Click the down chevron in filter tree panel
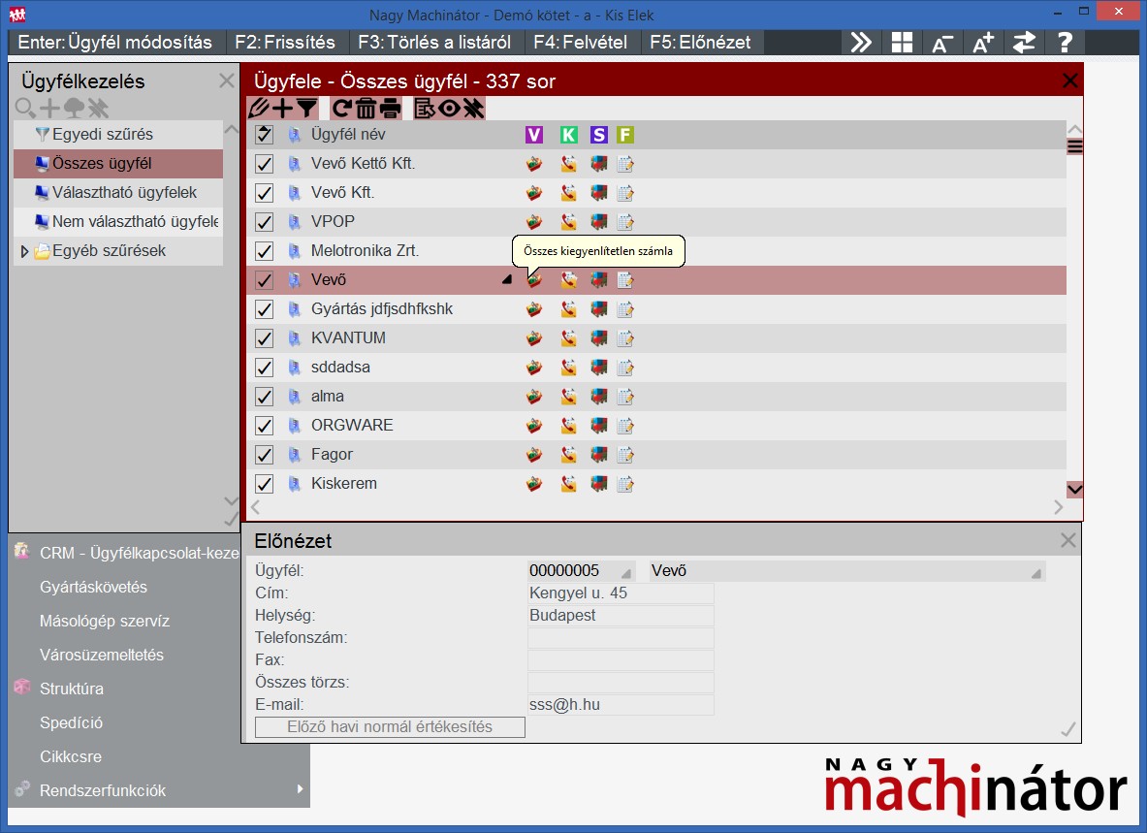The height and width of the screenshot is (833, 1147). click(x=231, y=501)
